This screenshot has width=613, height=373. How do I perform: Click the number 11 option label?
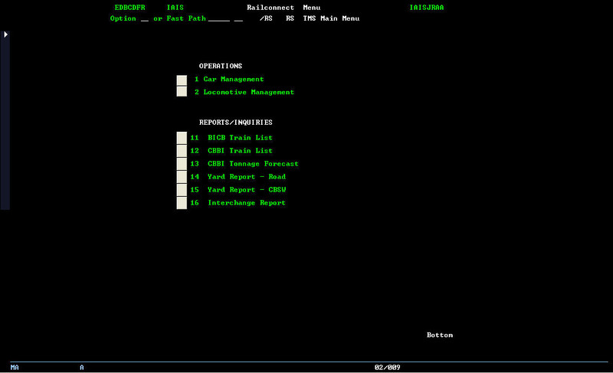coord(195,138)
